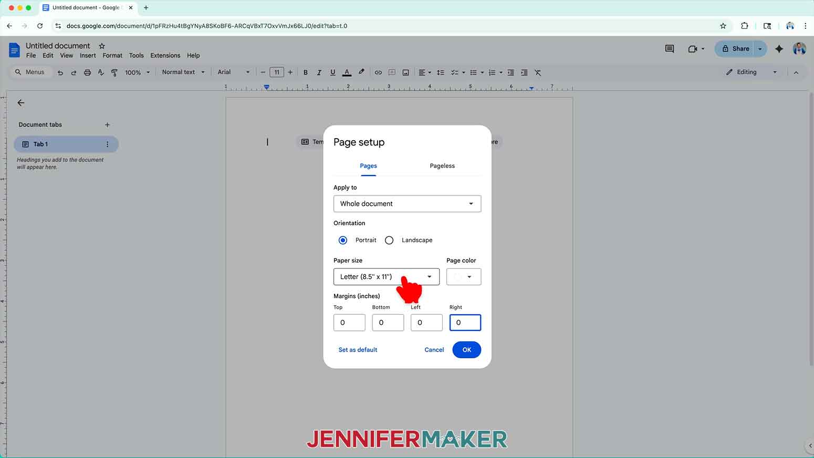Open the Paper size Letter dropdown
The image size is (814, 458).
(x=387, y=277)
